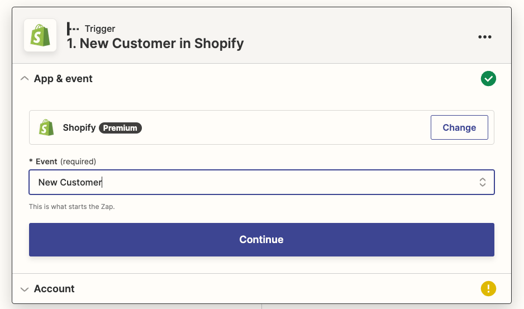
Task: Open the three-dot more options menu
Action: (x=484, y=37)
